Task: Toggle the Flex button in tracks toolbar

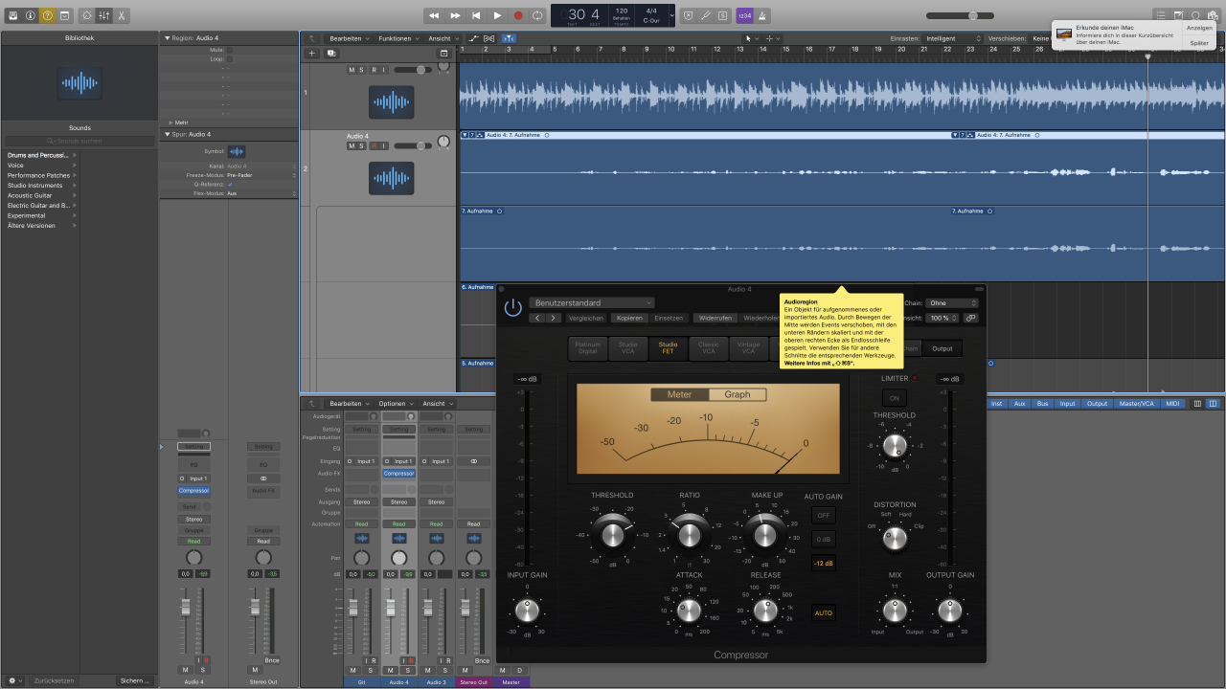Action: click(489, 38)
